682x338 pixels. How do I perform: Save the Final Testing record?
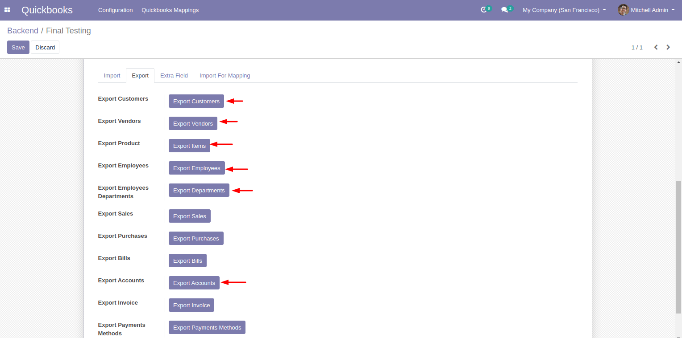coord(18,47)
